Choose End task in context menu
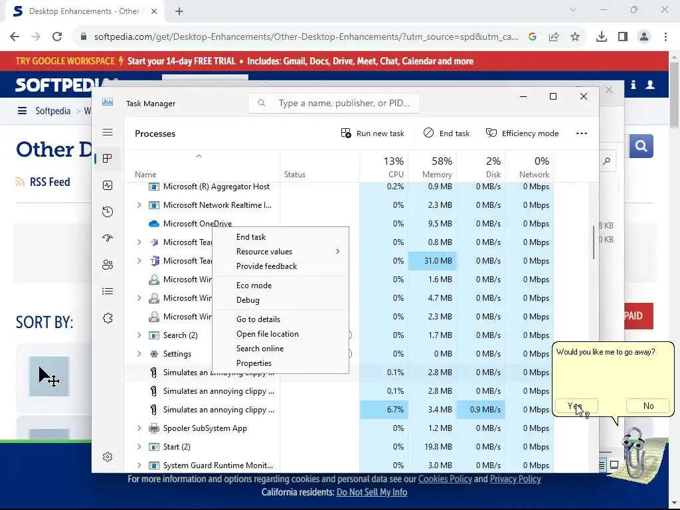Viewport: 680px width, 510px height. pos(281,237)
